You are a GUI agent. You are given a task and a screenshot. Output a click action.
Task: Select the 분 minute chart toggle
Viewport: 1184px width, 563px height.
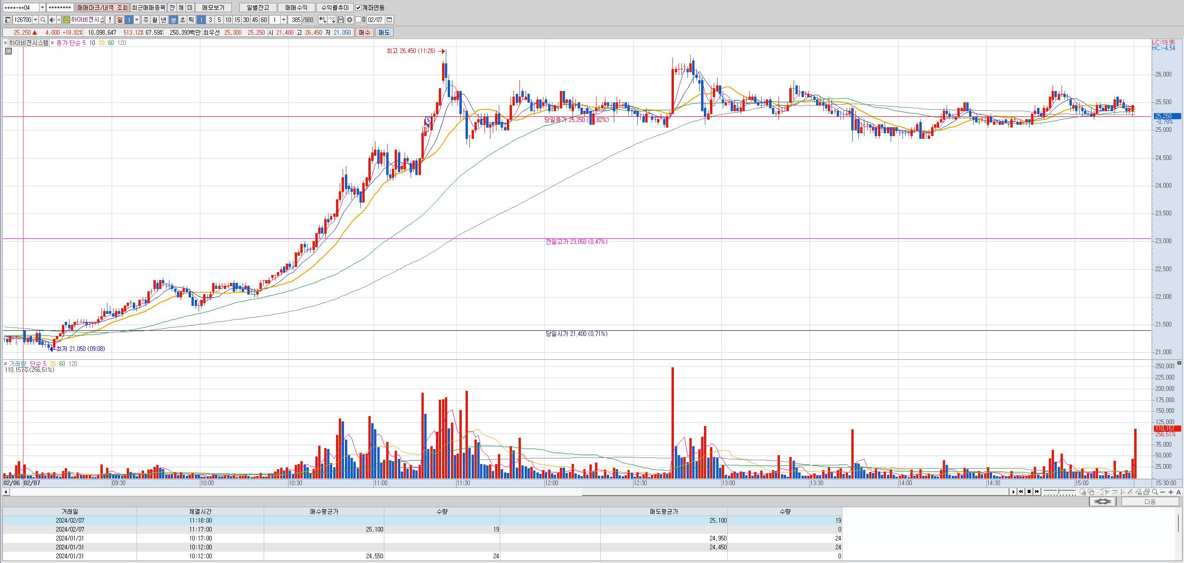174,20
